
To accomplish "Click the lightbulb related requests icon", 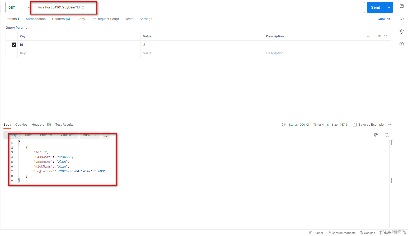I will click(401, 32).
